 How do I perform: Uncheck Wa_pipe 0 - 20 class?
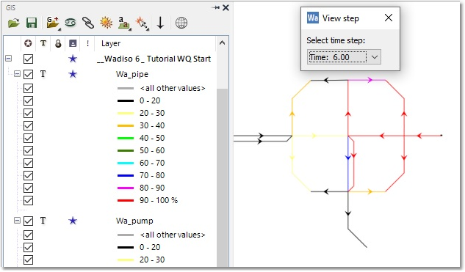tap(28, 100)
